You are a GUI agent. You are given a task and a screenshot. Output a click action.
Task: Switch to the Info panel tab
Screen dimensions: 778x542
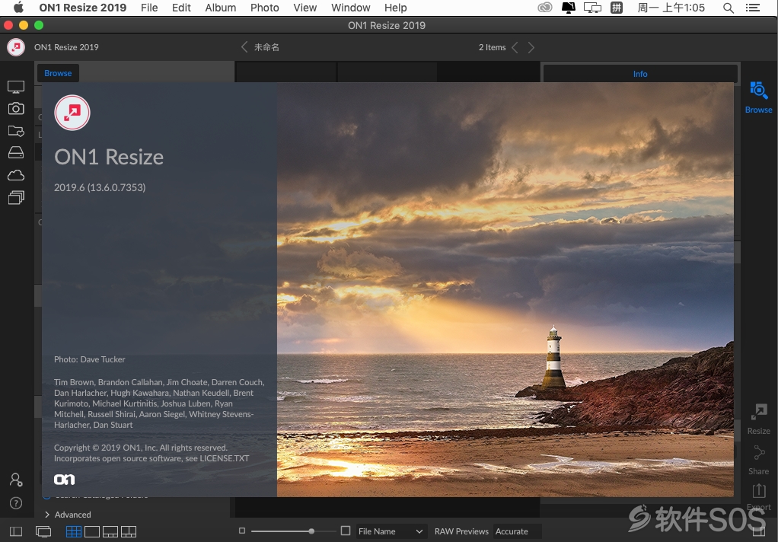(x=640, y=73)
